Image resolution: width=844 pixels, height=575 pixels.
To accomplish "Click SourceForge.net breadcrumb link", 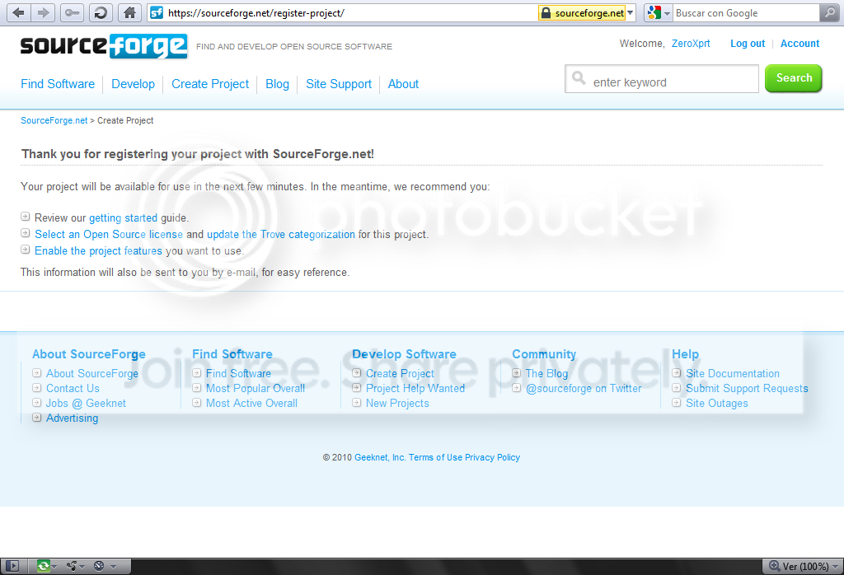I will pyautogui.click(x=54, y=120).
